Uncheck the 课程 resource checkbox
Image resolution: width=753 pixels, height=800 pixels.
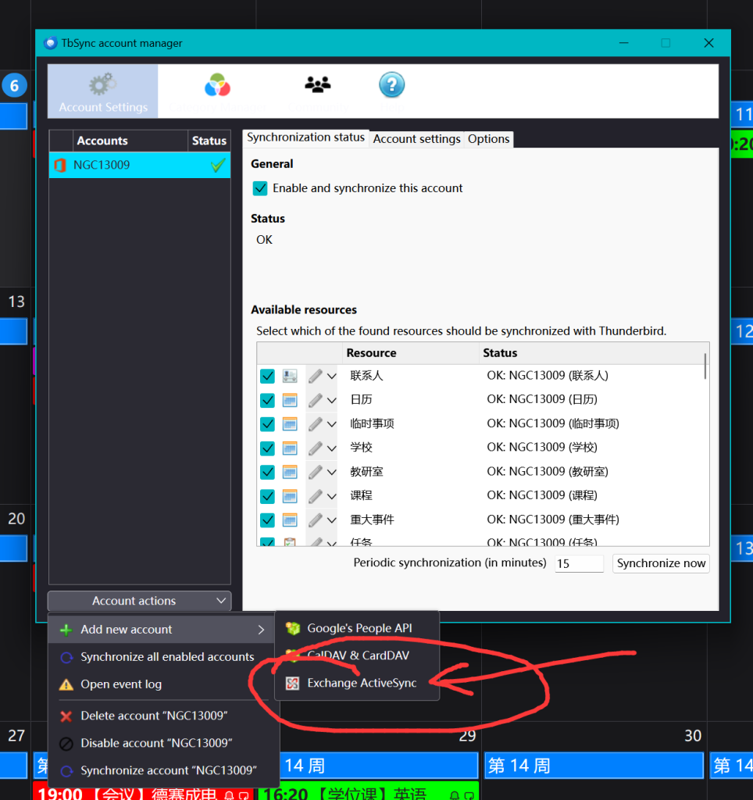(x=267, y=496)
